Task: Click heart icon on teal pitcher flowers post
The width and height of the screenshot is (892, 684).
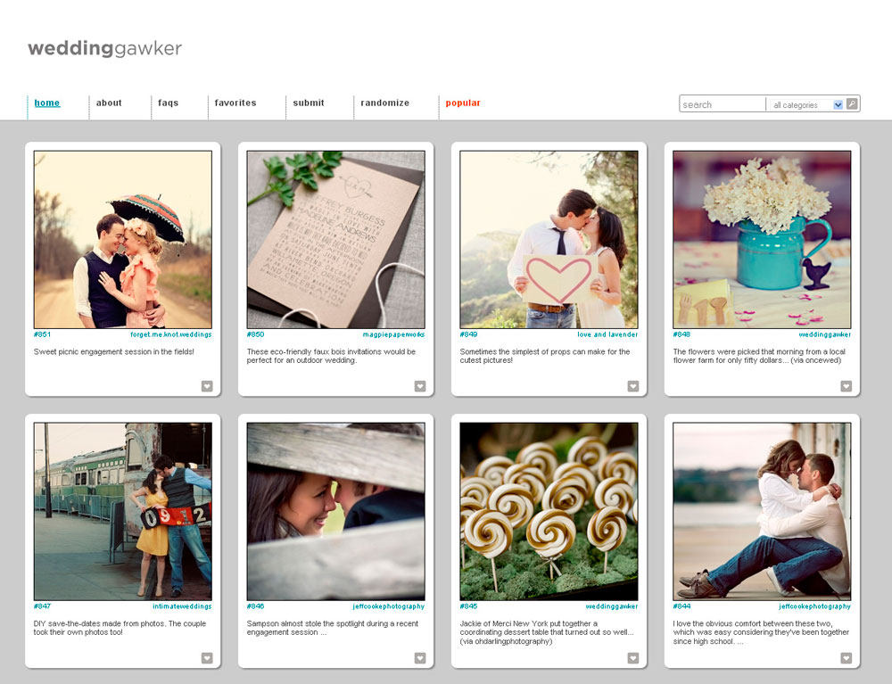Action: coord(847,386)
